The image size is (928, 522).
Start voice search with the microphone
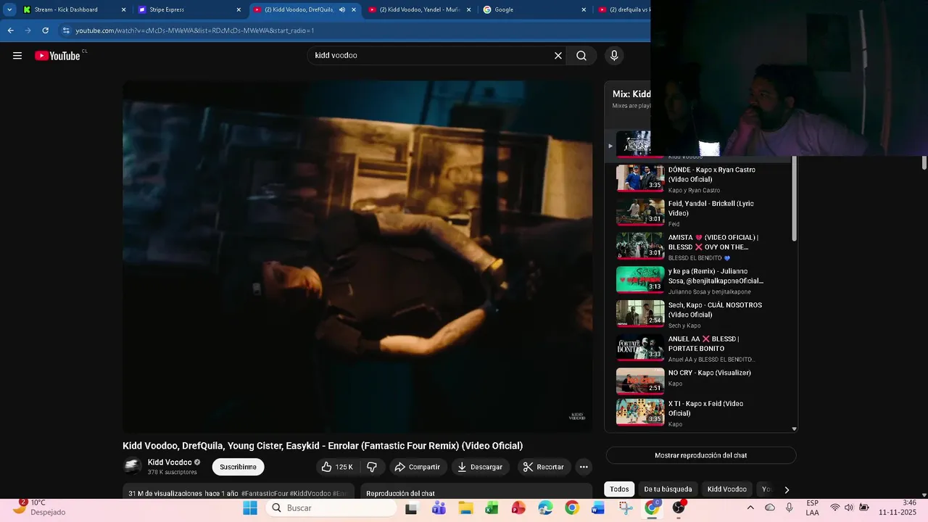(614, 56)
